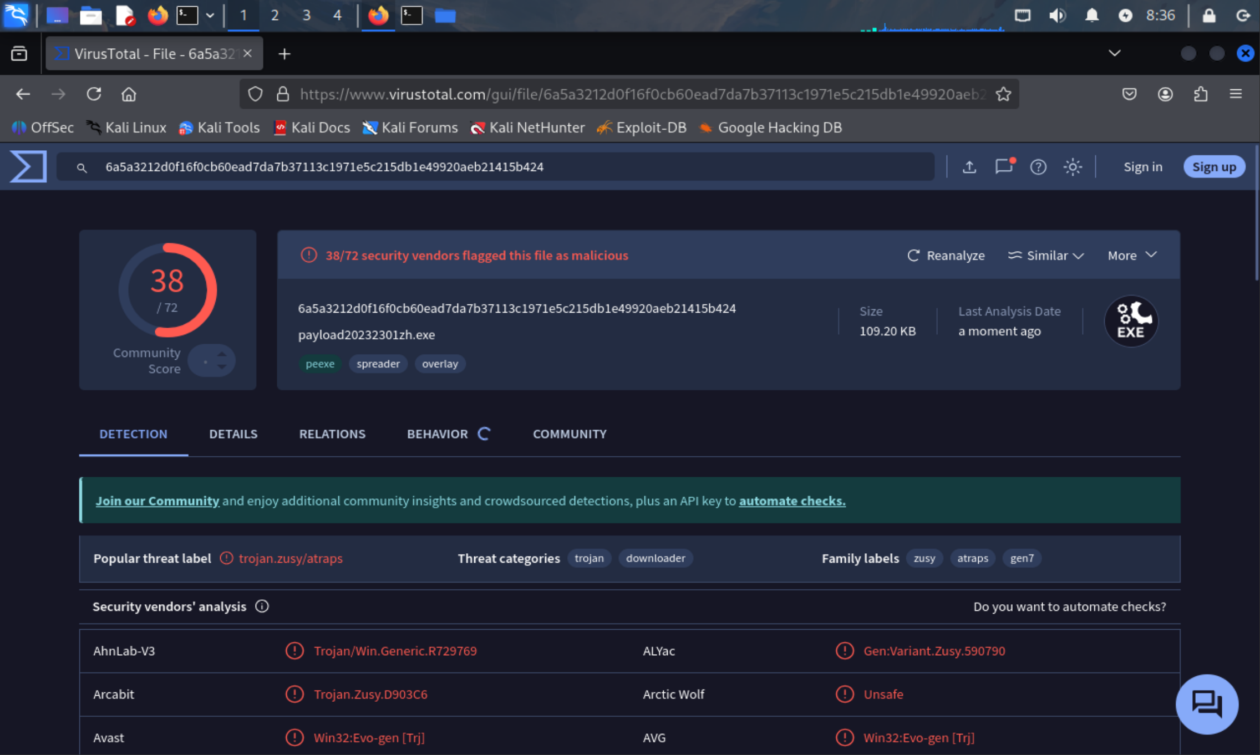Open the help question mark icon
This screenshot has width=1260, height=755.
1038,167
